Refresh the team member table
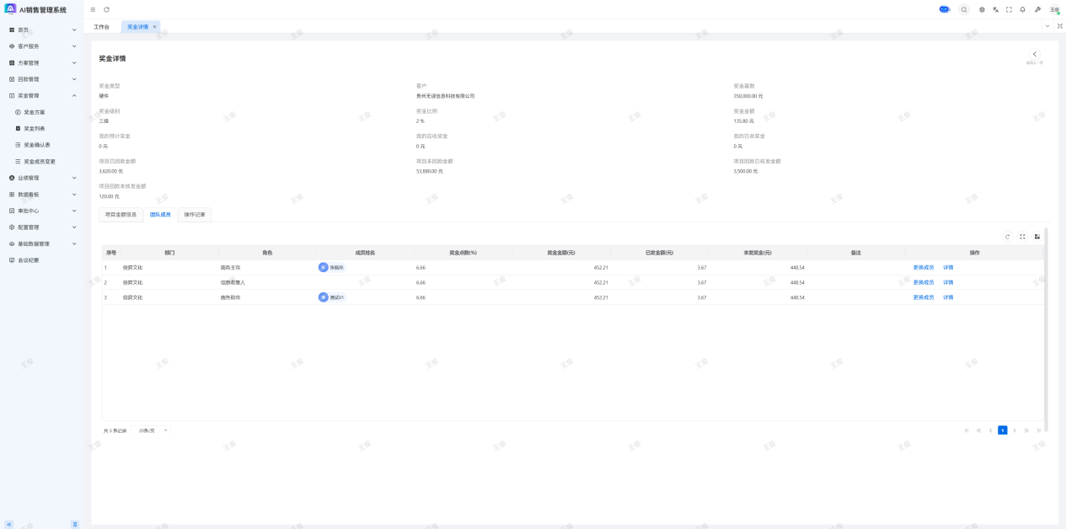This screenshot has height=529, width=1066. tap(1007, 237)
